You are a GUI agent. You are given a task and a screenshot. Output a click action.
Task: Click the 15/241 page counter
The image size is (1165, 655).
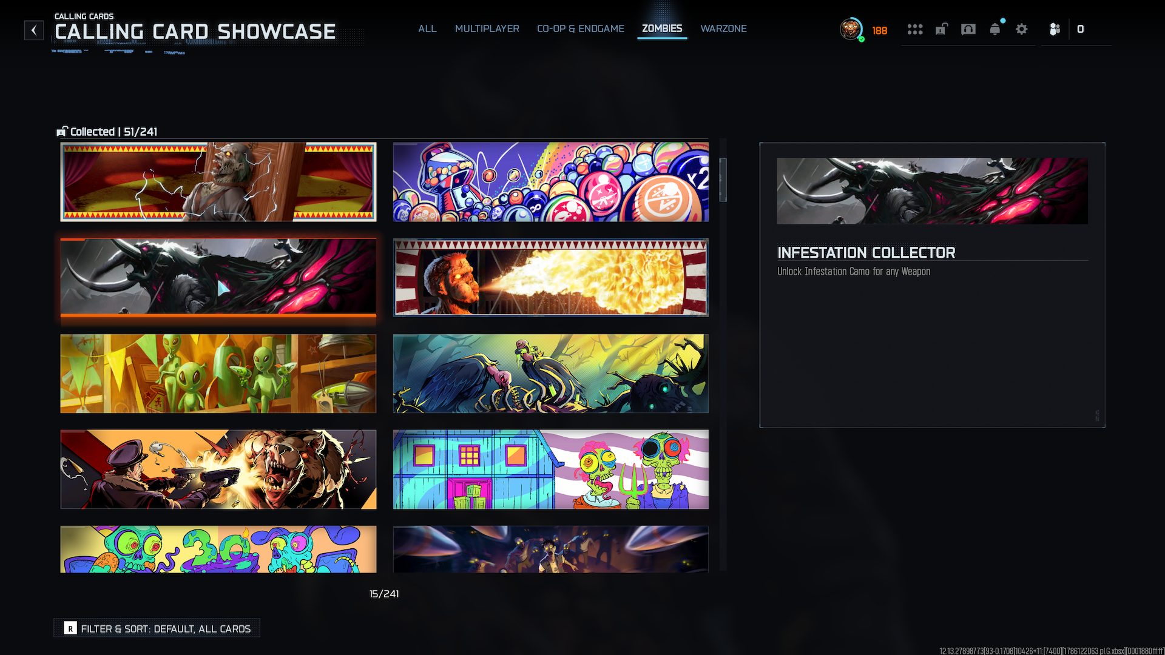384,594
